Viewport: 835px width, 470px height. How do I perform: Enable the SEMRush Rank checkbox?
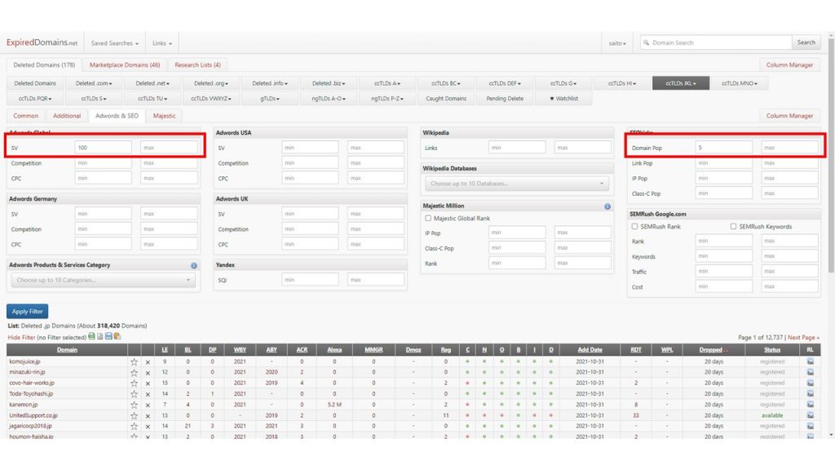tap(634, 227)
